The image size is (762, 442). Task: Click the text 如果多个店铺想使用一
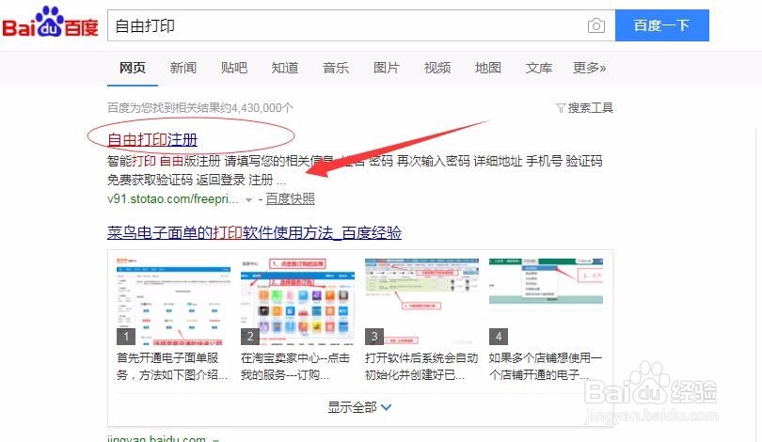(546, 358)
